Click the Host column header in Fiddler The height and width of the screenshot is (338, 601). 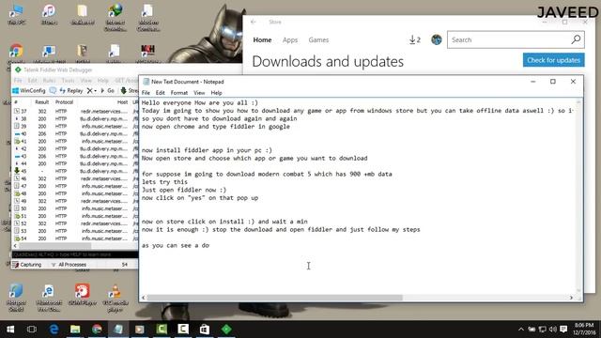(122, 102)
